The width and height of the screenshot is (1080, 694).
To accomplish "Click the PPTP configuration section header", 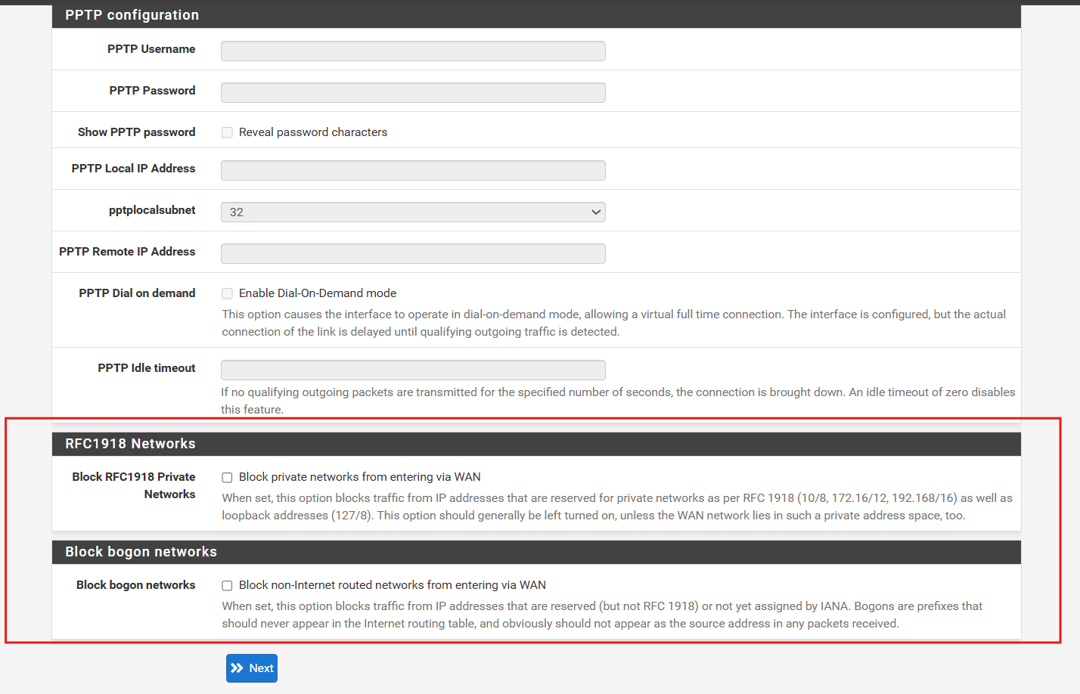I will [x=132, y=15].
